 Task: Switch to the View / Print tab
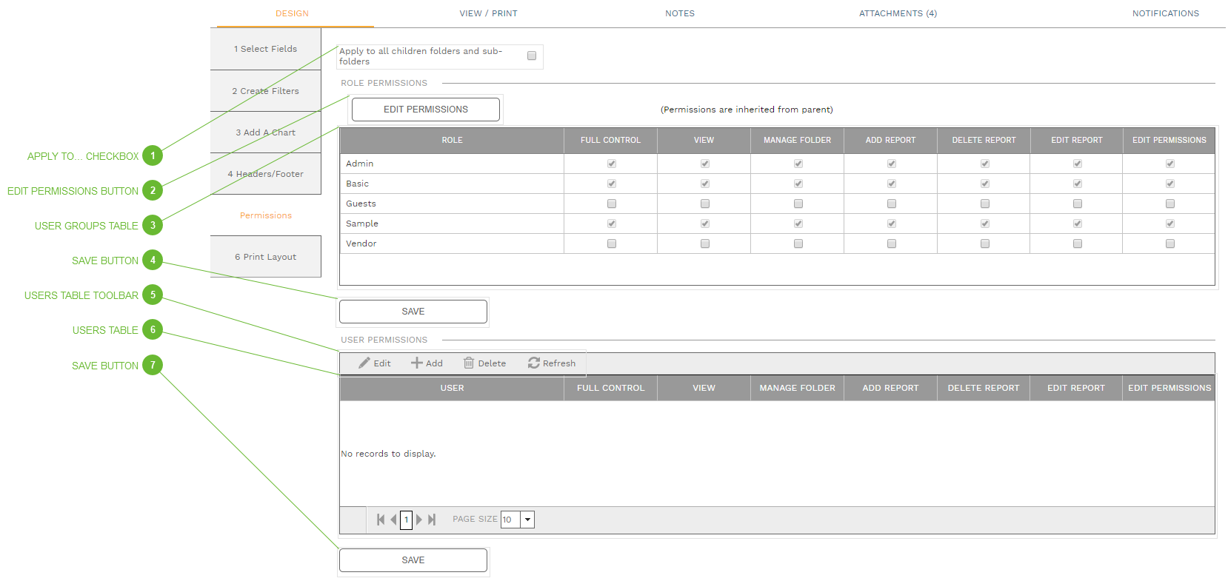pyautogui.click(x=488, y=13)
